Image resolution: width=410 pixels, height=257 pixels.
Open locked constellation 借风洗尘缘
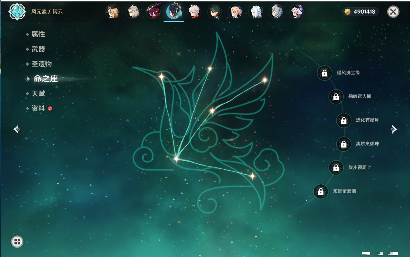(x=325, y=73)
